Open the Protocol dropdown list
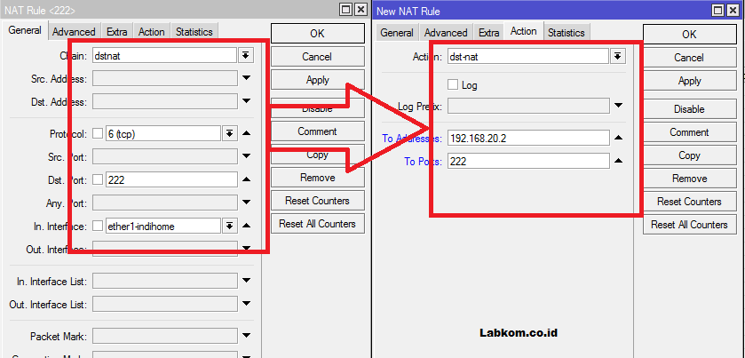 point(229,133)
